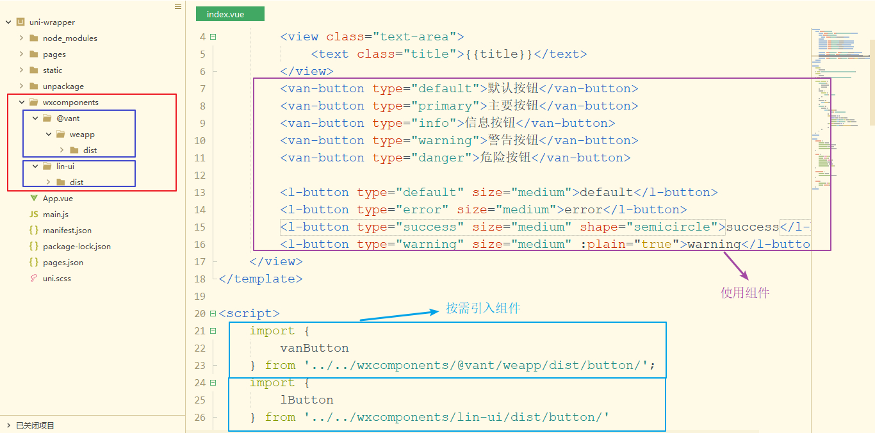
Task: Click the SCSS icon beside uni.scss
Action: coord(34,278)
